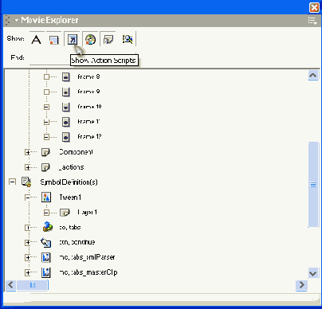322x309 pixels.
Task: Select the Layer 1 item under Tween 1
Action: 87,213
